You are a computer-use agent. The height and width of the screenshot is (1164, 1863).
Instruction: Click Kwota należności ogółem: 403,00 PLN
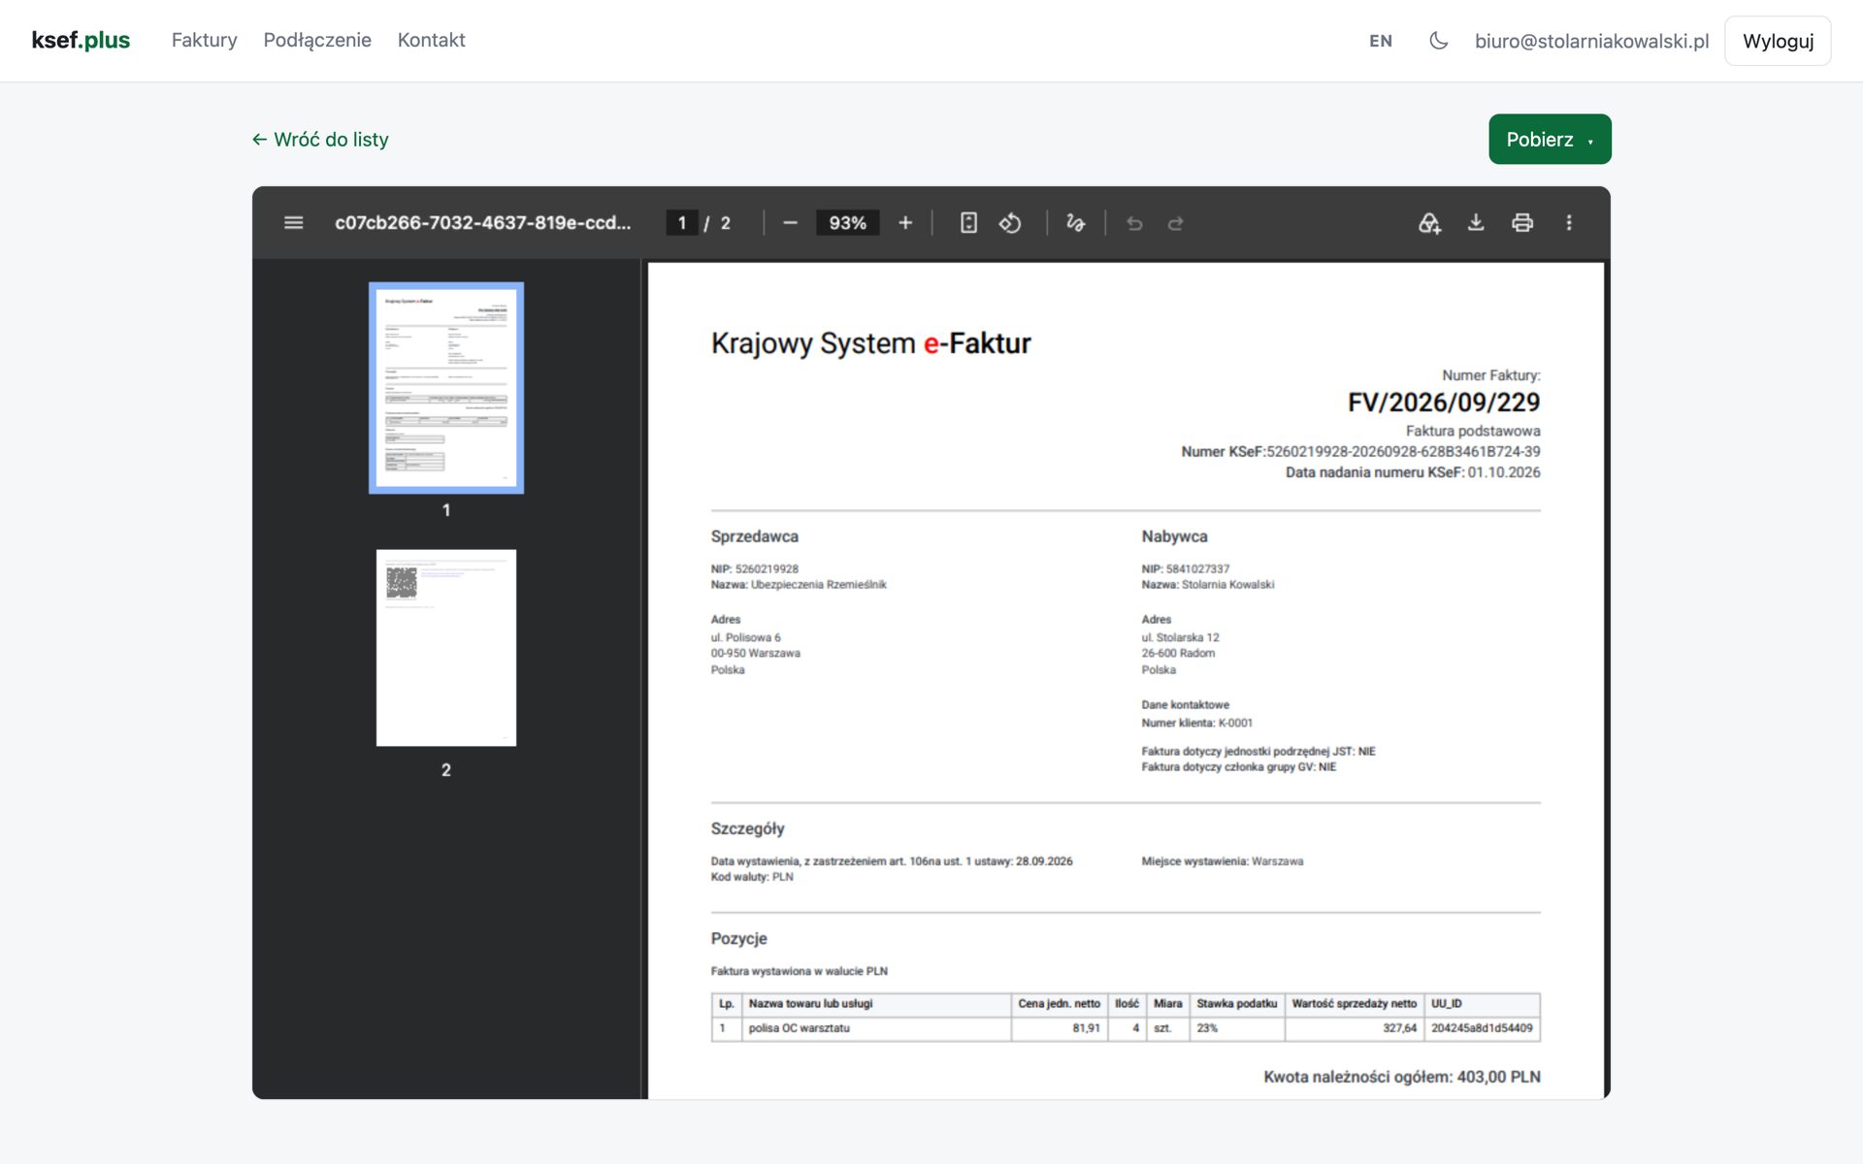click(1402, 1077)
